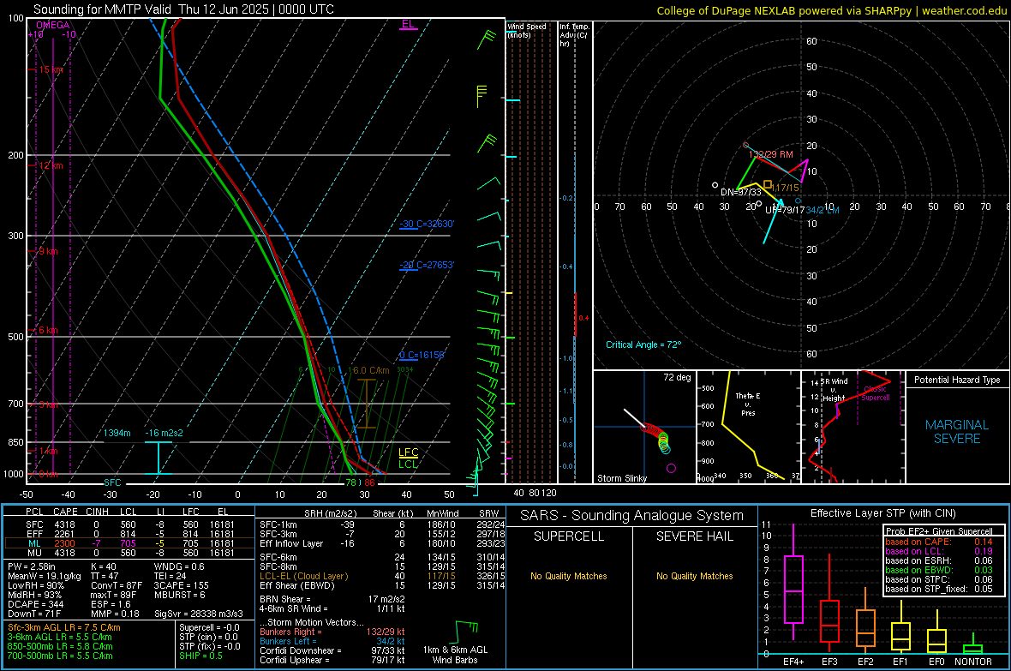This screenshot has width=1011, height=671.
Task: Click the Prob EF2+ Given Supercell header
Action: click(939, 531)
